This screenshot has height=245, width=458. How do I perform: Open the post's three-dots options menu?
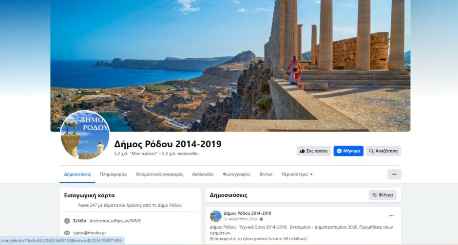pyautogui.click(x=391, y=215)
